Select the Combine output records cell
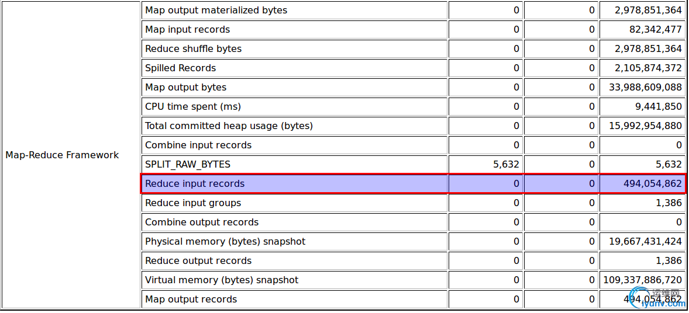689x313 pixels. coord(294,222)
